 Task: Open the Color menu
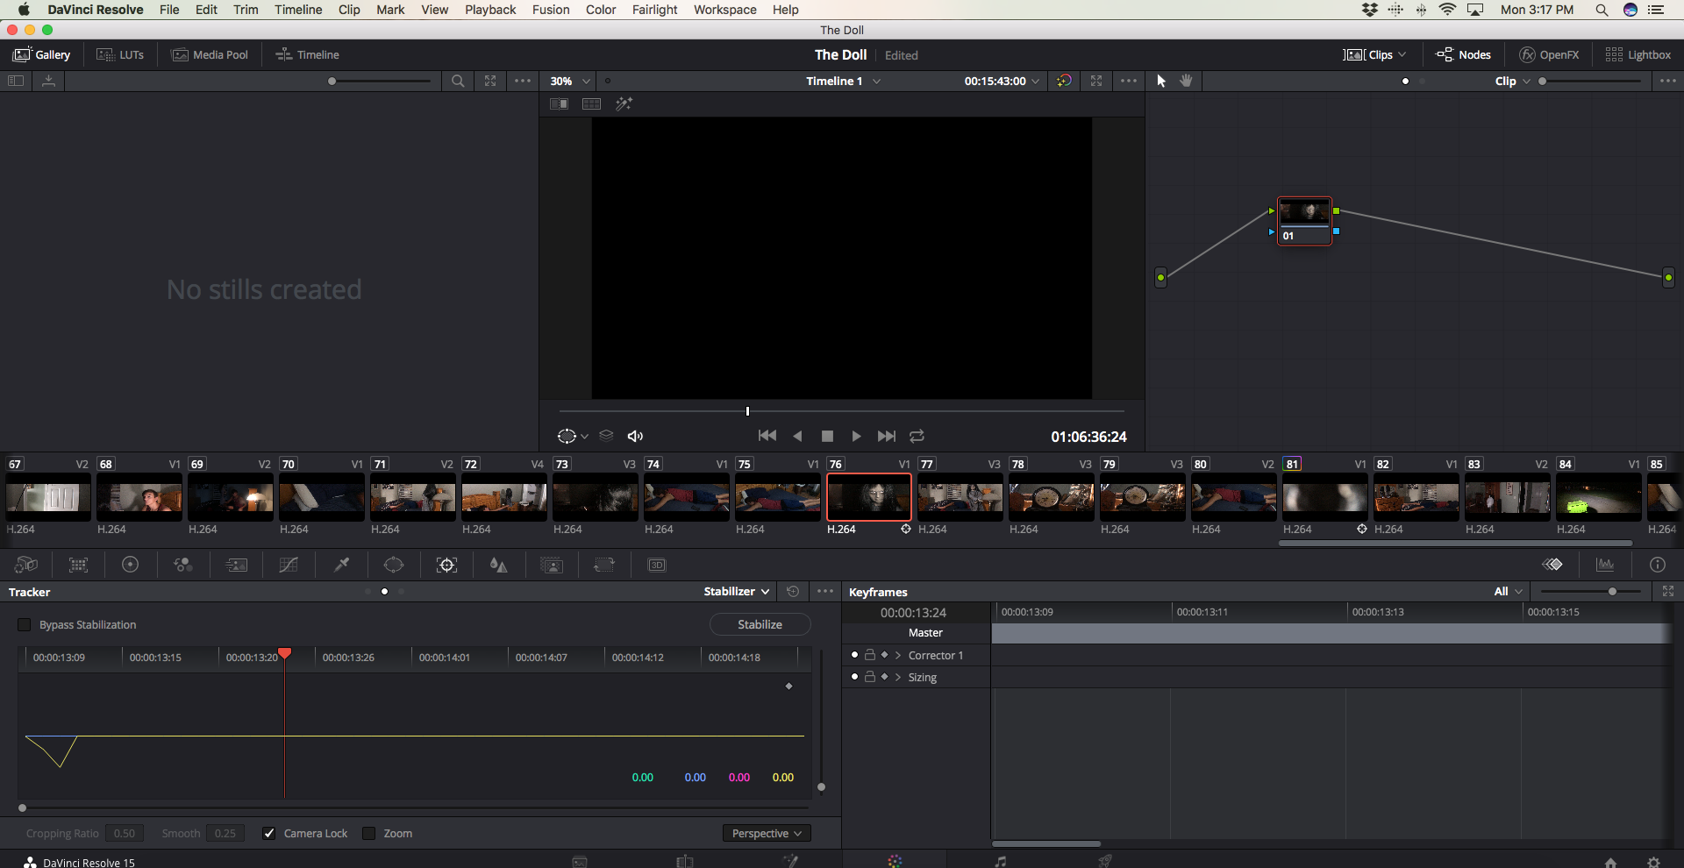pos(601,10)
